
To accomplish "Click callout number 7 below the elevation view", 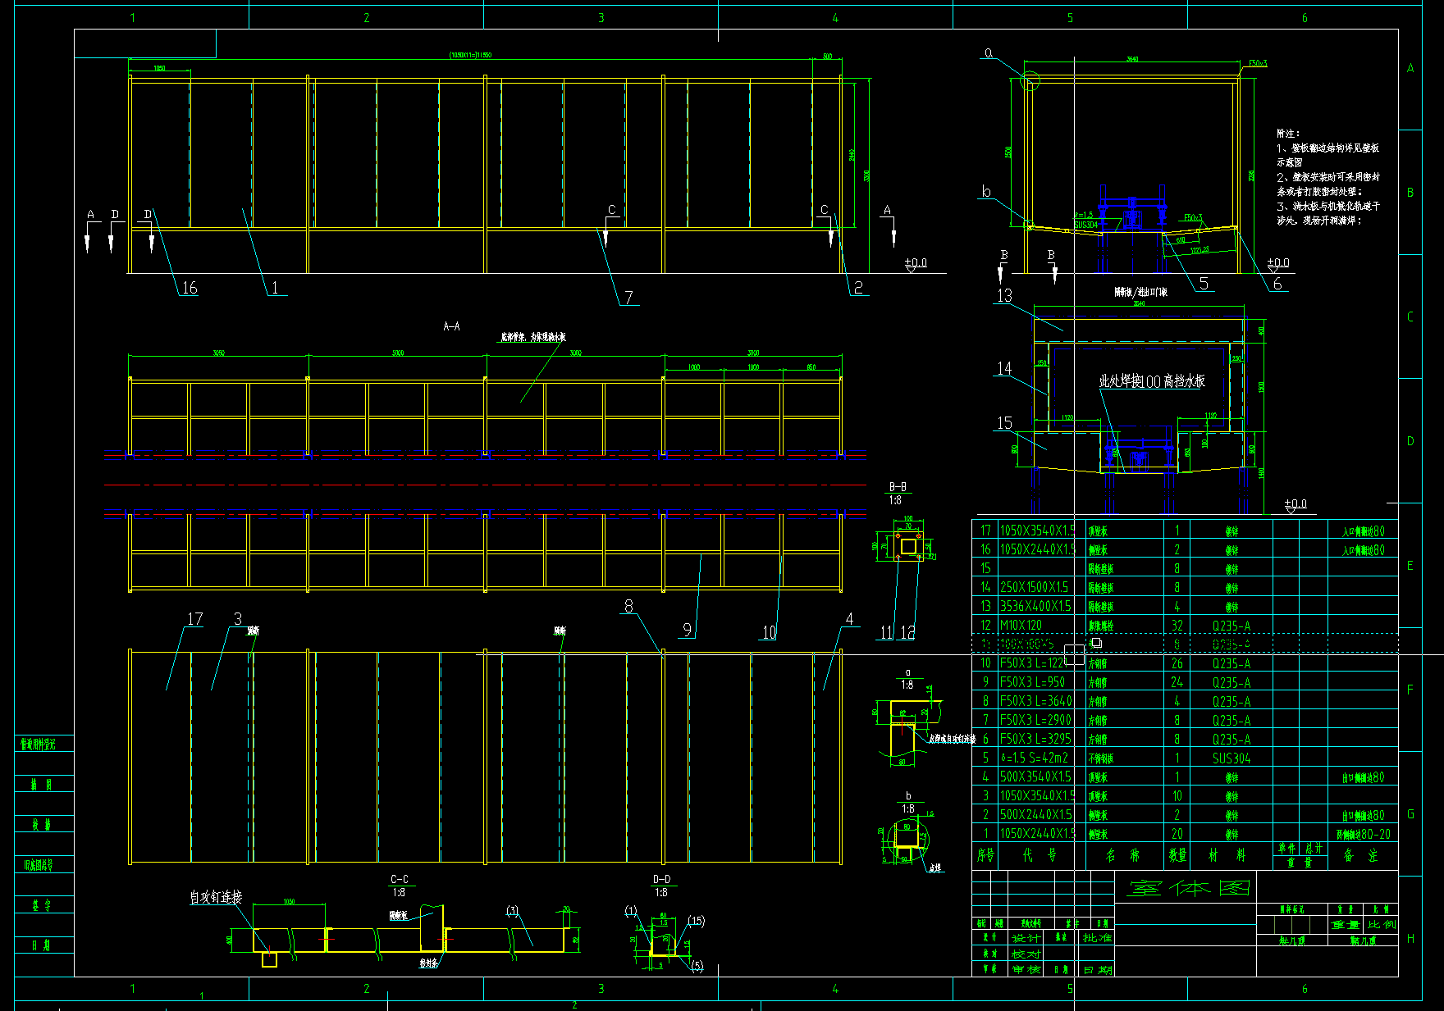I will coord(628,298).
